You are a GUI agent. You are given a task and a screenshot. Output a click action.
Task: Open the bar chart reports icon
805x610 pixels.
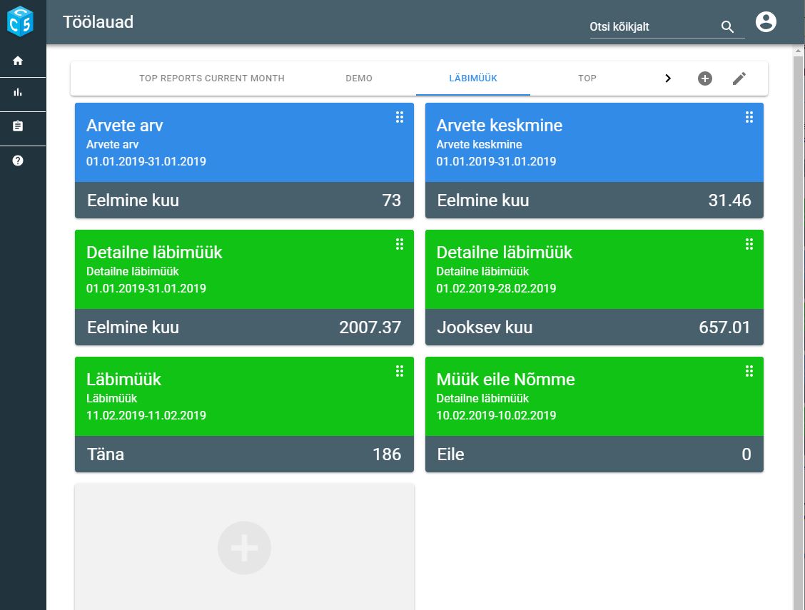click(x=18, y=92)
